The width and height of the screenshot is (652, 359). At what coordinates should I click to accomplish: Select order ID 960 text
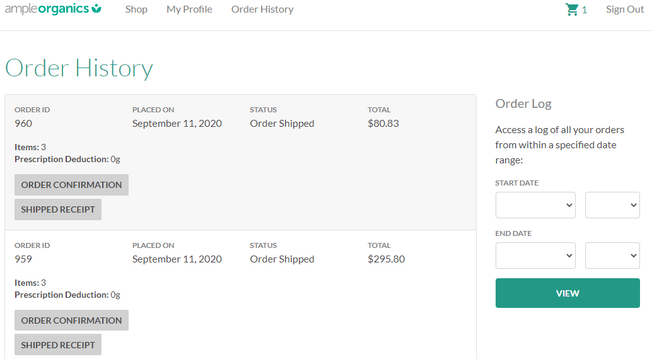click(x=23, y=124)
